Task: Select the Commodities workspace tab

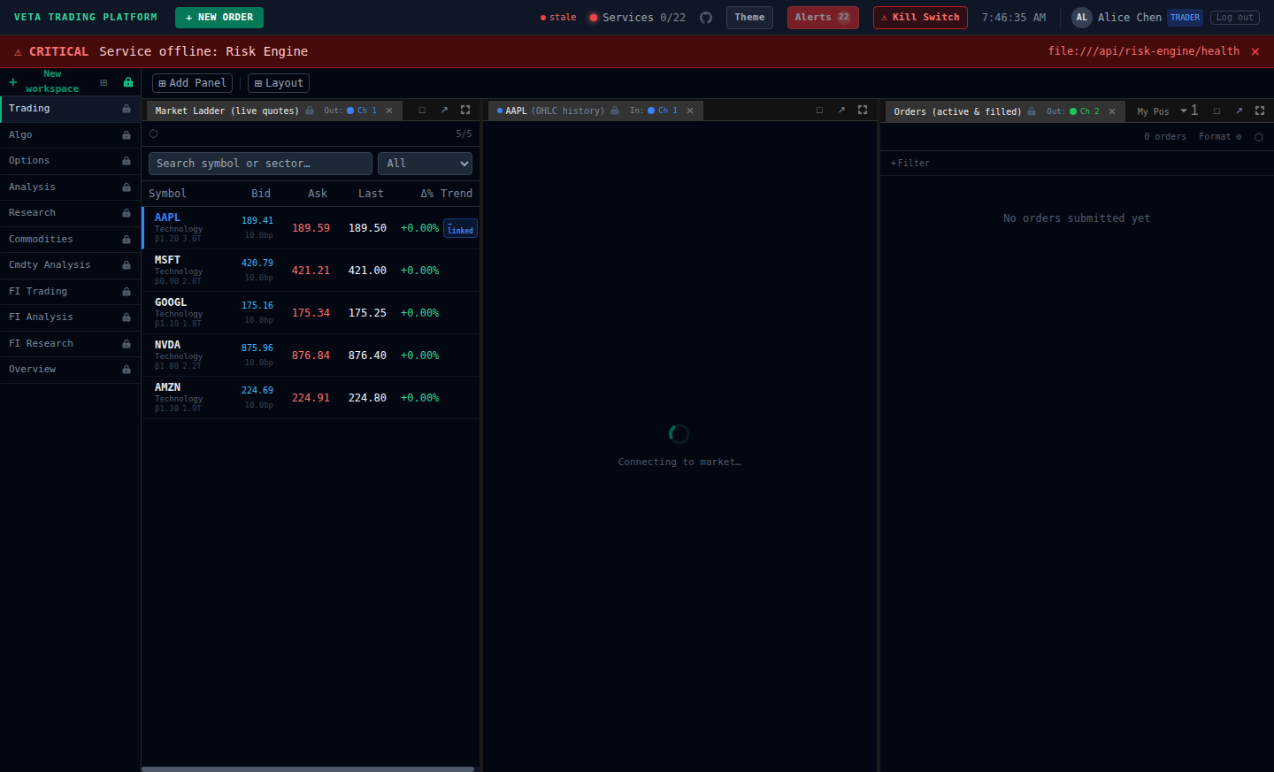Action: (41, 239)
